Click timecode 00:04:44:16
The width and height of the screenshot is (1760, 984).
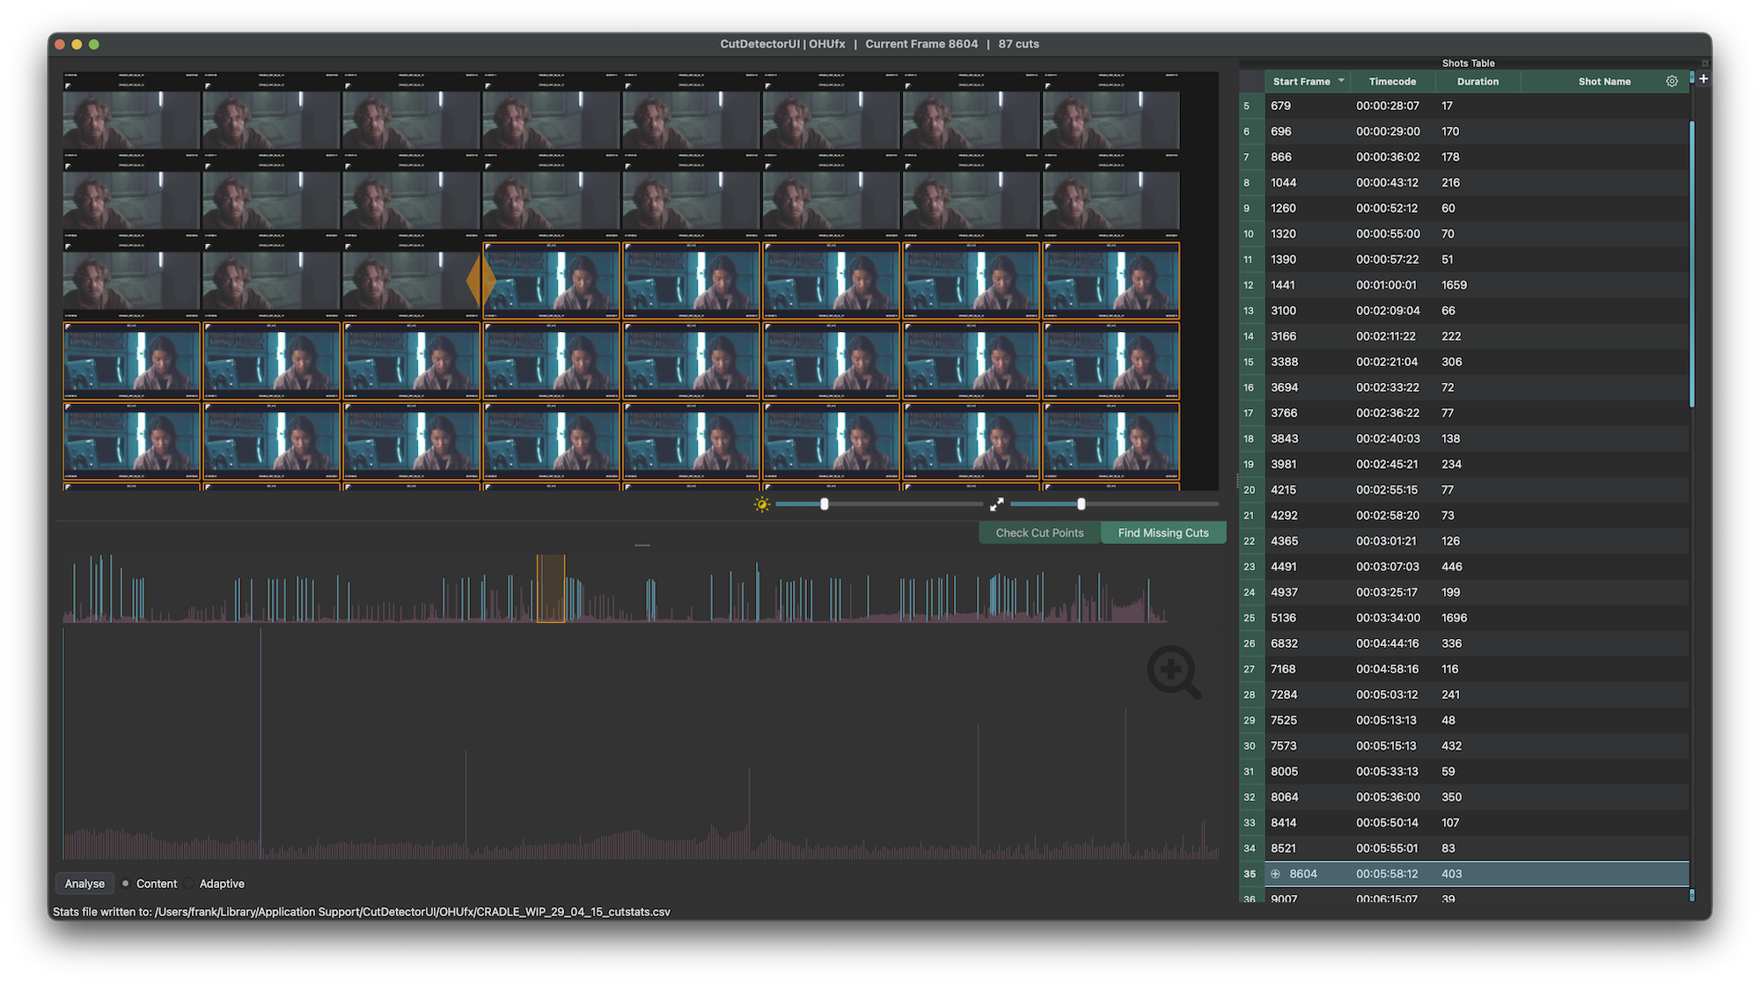tap(1388, 643)
